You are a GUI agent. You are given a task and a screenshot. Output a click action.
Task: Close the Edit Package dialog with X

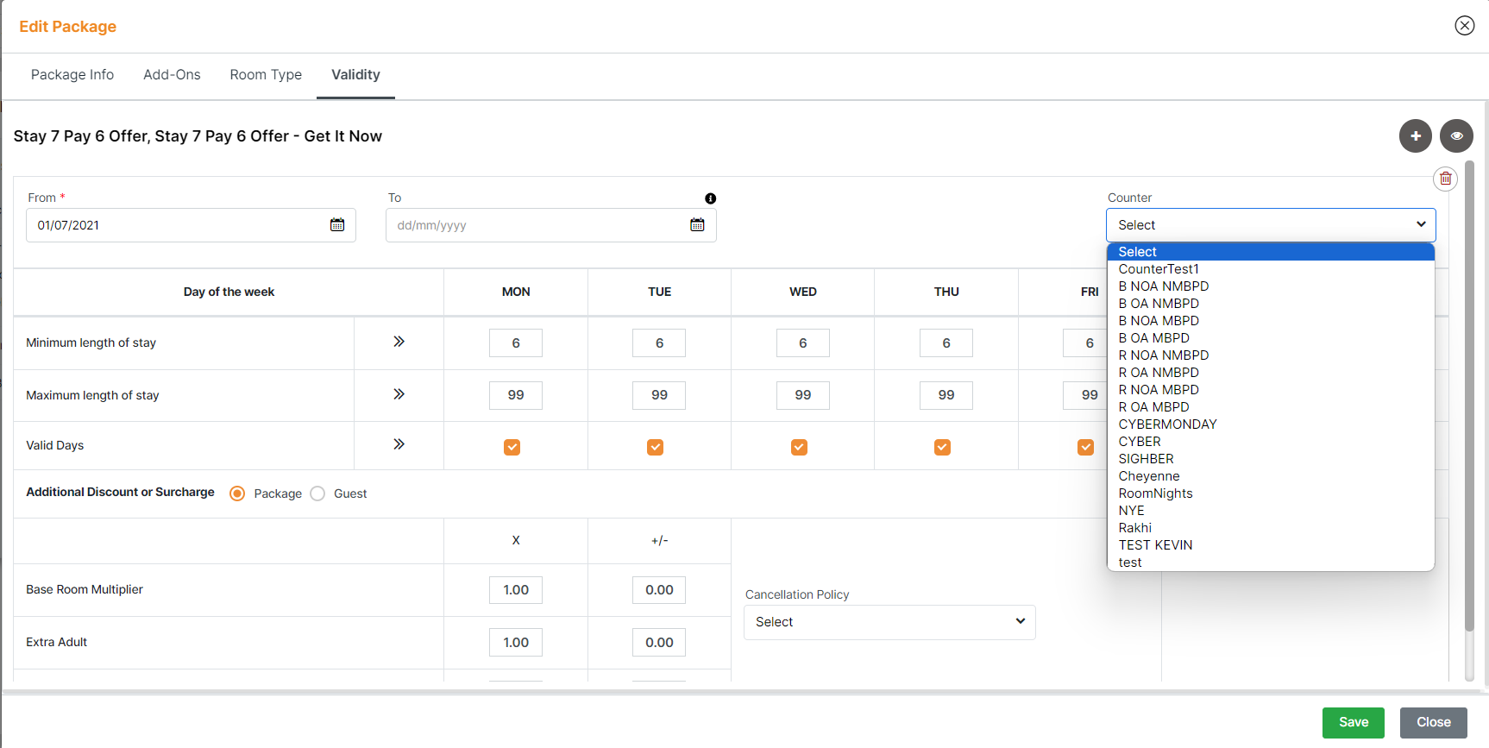tap(1464, 26)
